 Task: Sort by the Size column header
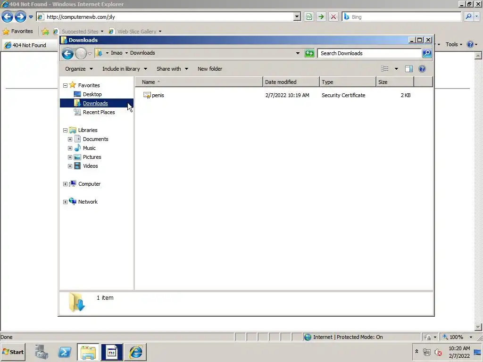[x=395, y=82]
